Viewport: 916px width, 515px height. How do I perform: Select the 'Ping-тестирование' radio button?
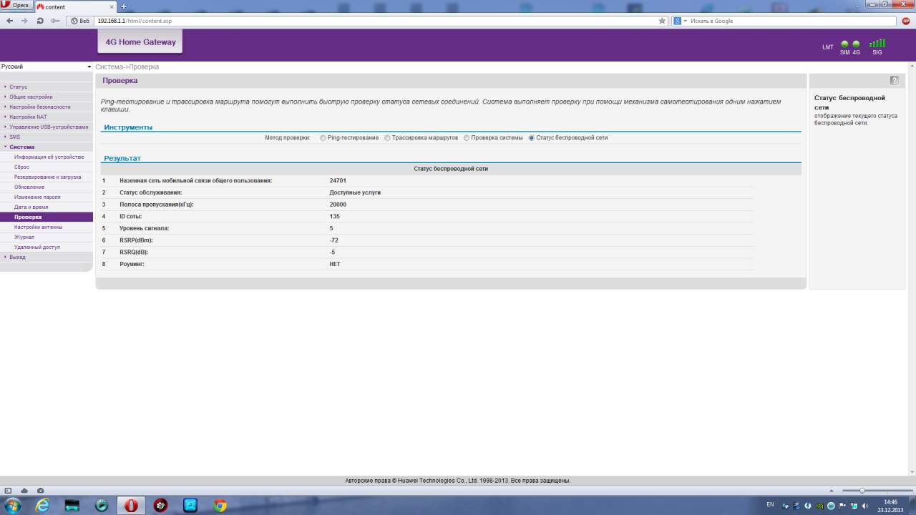coord(323,137)
